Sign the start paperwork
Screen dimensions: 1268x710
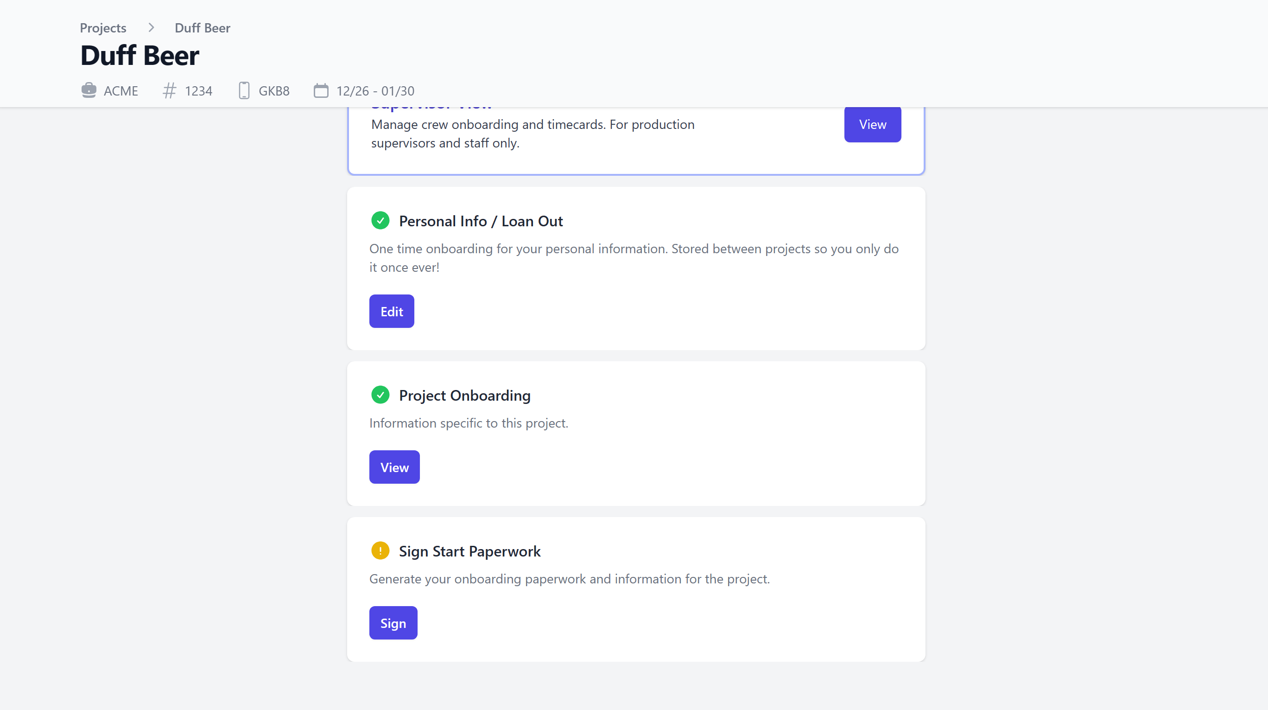coord(393,623)
